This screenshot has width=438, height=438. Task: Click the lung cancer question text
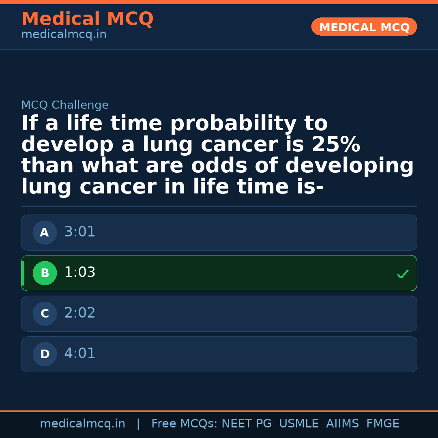click(217, 155)
